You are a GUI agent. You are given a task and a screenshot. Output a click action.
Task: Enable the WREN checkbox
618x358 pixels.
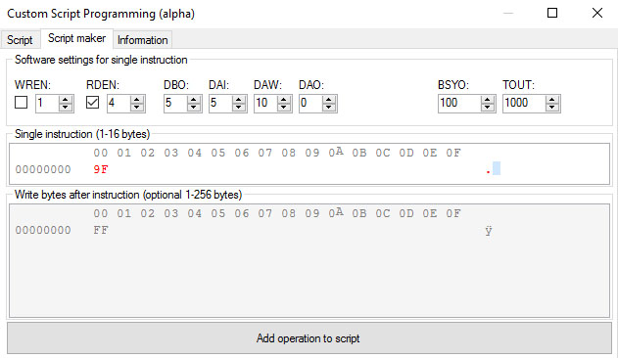tap(21, 103)
